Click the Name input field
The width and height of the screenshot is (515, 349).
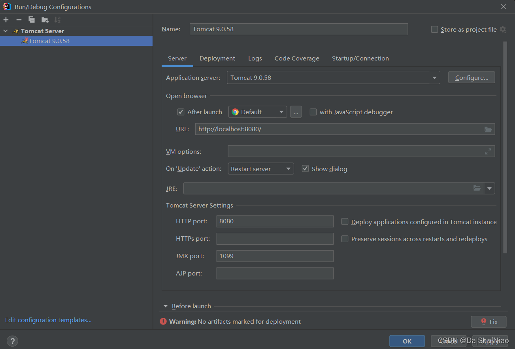pyautogui.click(x=299, y=29)
